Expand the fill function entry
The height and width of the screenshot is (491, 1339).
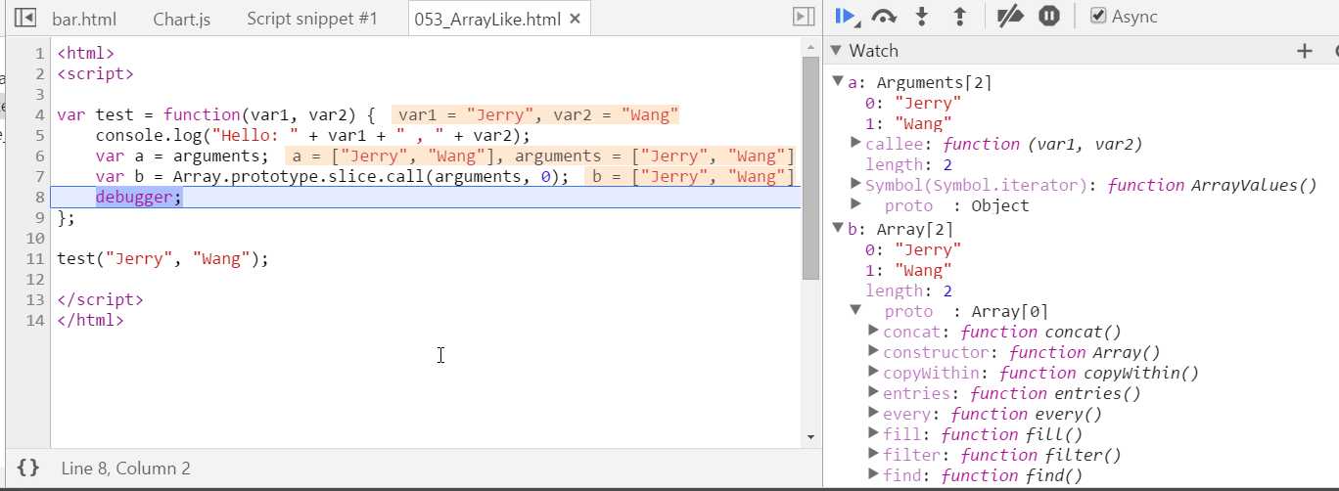pos(874,434)
